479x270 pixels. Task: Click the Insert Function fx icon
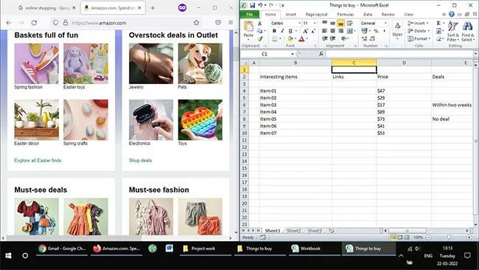click(321, 54)
